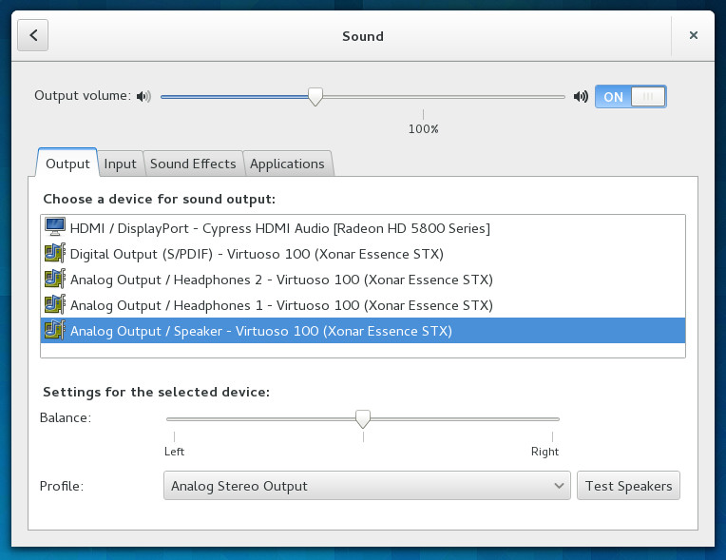This screenshot has height=560, width=726.
Task: Click the Headphones 2 sound card icon
Action: (x=55, y=280)
